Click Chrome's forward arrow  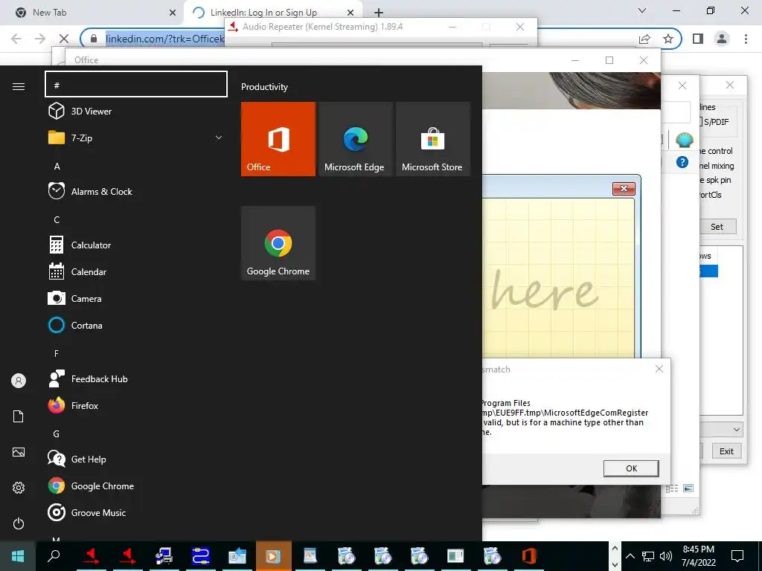(40, 39)
